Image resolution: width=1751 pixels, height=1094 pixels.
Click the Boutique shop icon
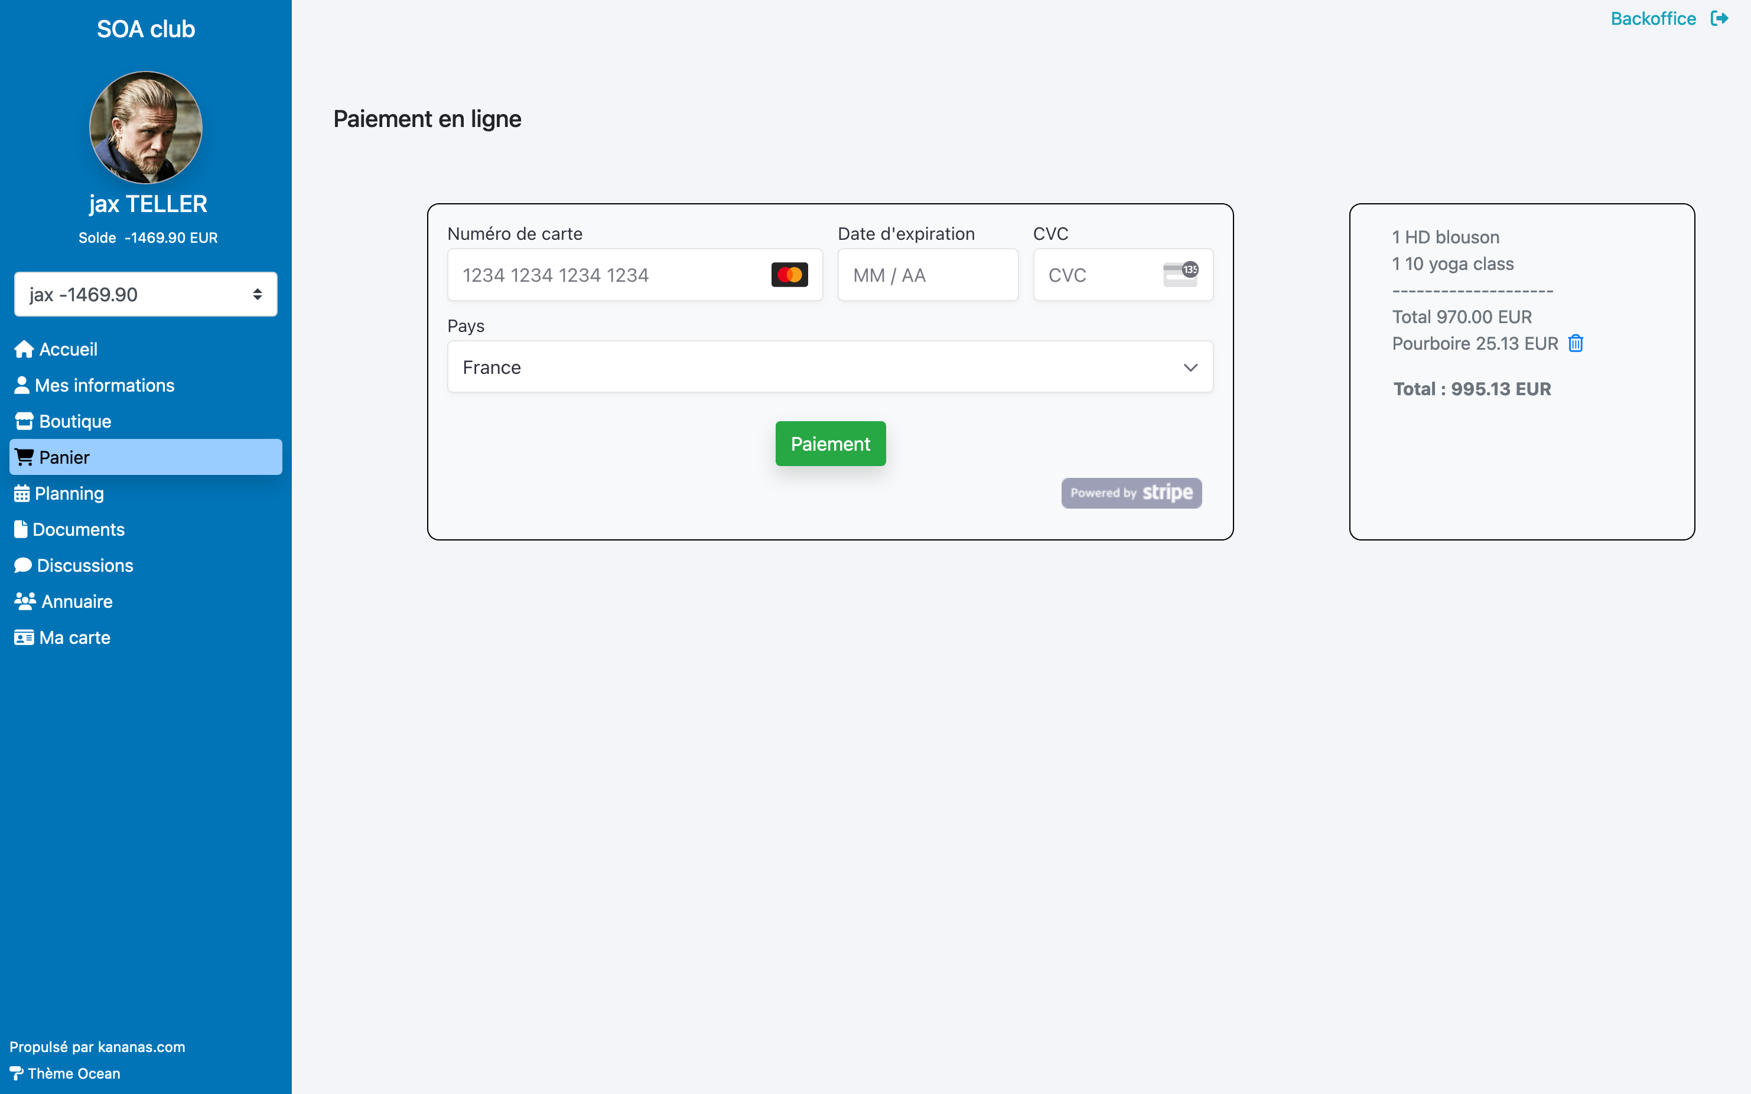click(x=25, y=421)
